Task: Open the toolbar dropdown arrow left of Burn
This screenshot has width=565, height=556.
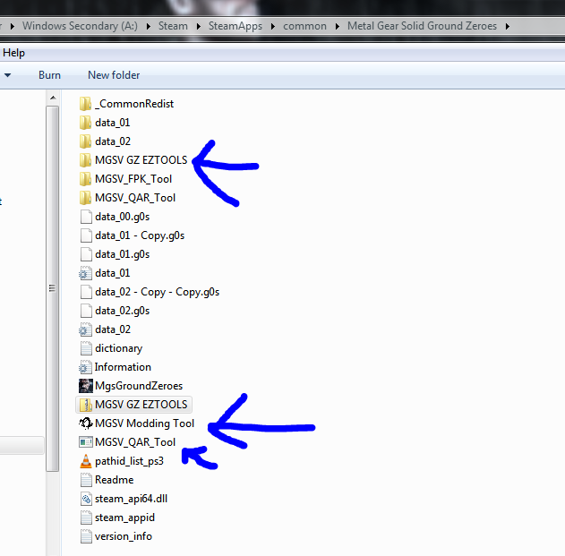Action: pos(7,75)
